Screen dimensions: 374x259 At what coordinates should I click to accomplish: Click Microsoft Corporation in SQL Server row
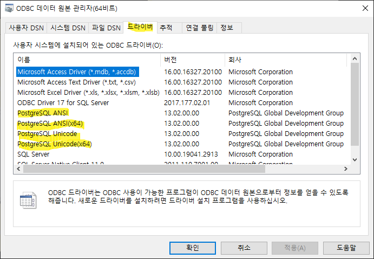[x=260, y=154]
